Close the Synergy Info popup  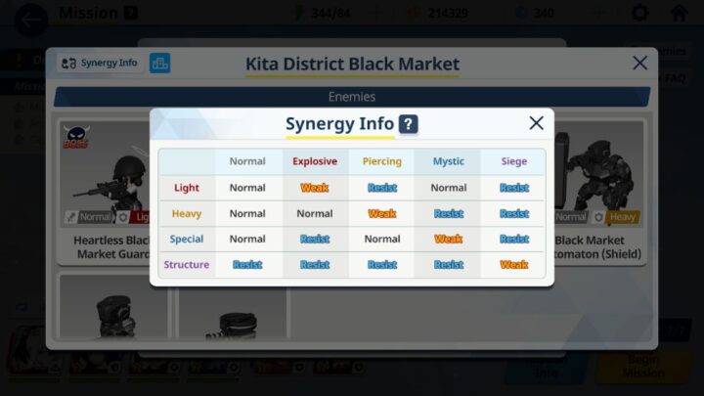tap(536, 123)
